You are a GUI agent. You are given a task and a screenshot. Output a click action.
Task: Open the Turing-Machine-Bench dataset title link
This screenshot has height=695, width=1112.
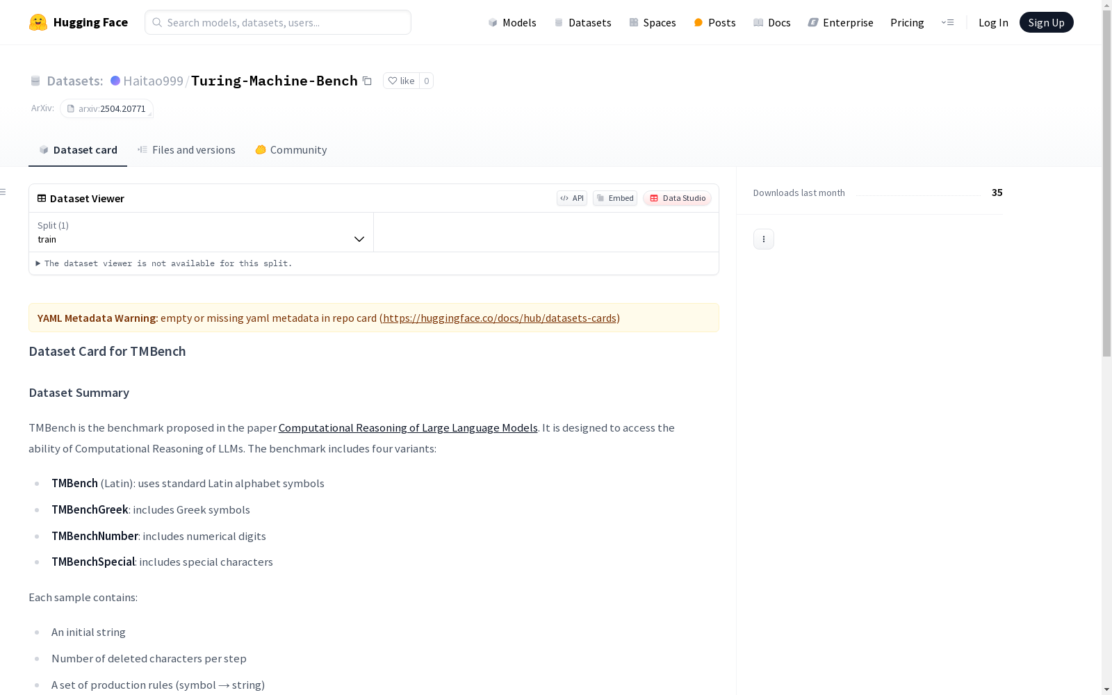click(x=275, y=81)
